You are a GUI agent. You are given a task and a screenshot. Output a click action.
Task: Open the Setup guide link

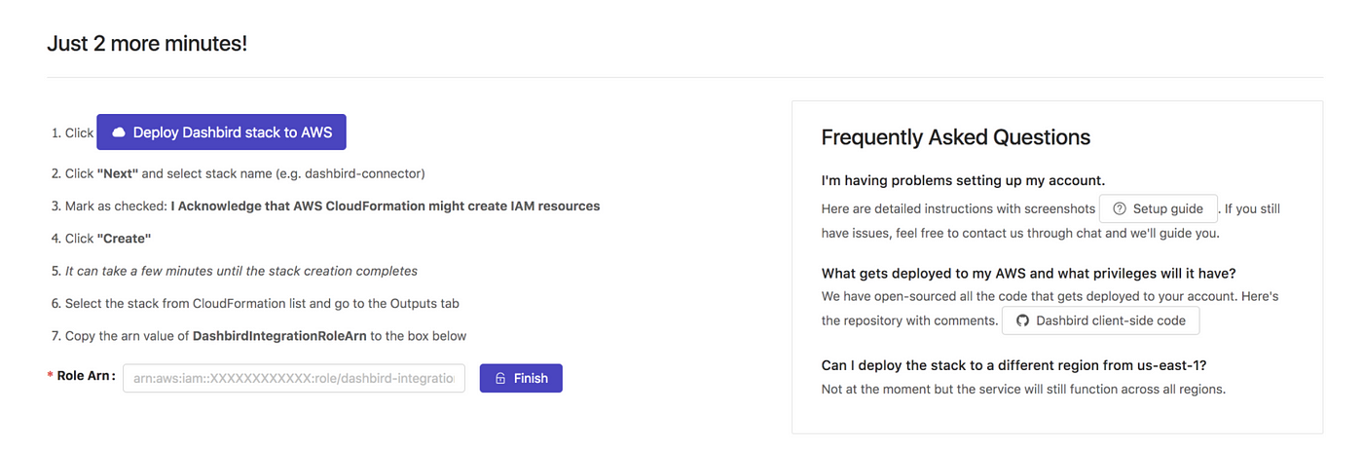[x=1159, y=208]
